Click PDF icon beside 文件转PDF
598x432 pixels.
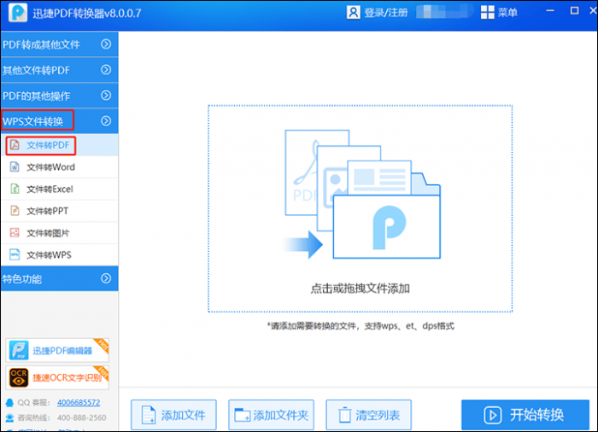[x=15, y=145]
